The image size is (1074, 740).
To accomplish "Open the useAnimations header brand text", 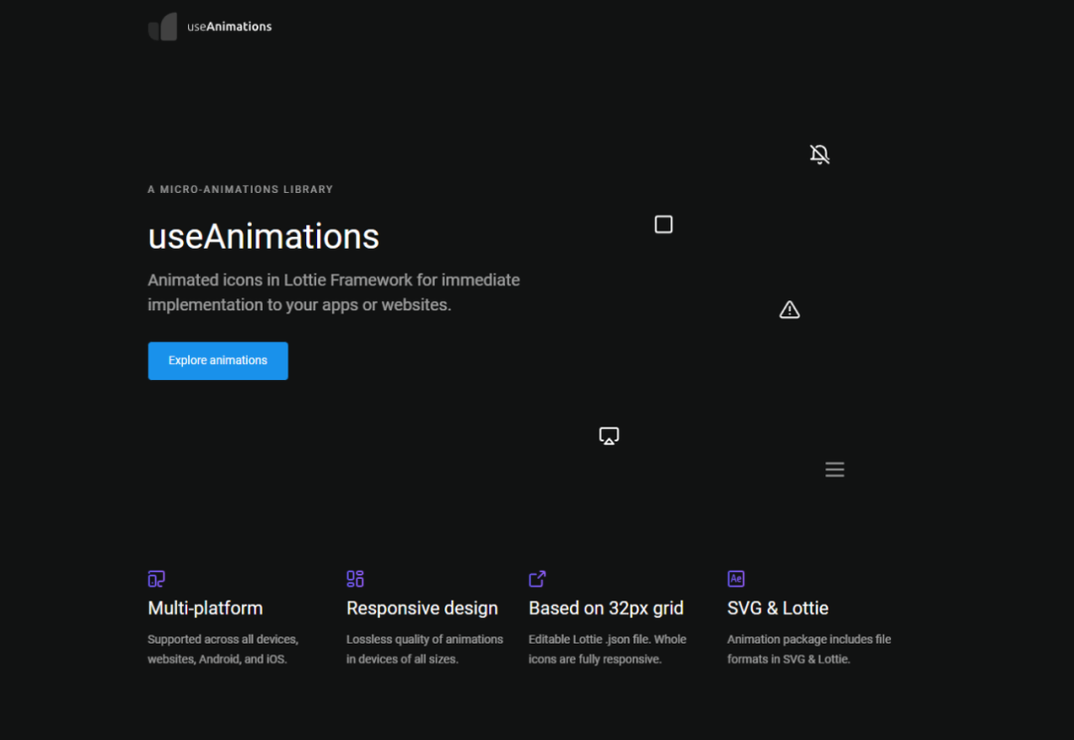I will (230, 27).
